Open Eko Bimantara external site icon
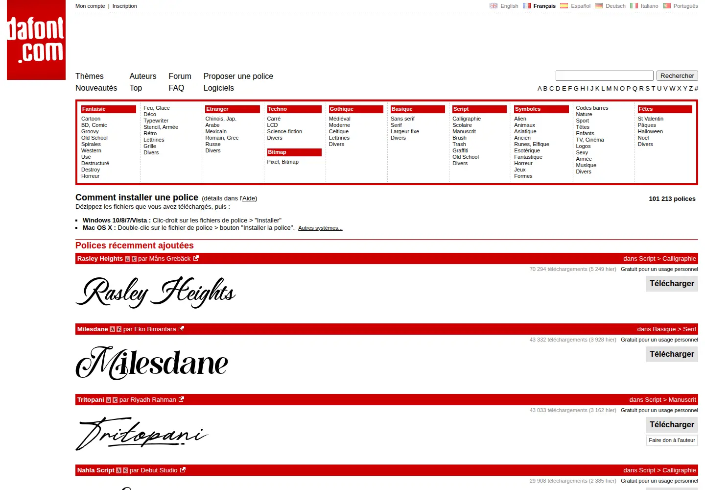The height and width of the screenshot is (490, 705). click(181, 329)
